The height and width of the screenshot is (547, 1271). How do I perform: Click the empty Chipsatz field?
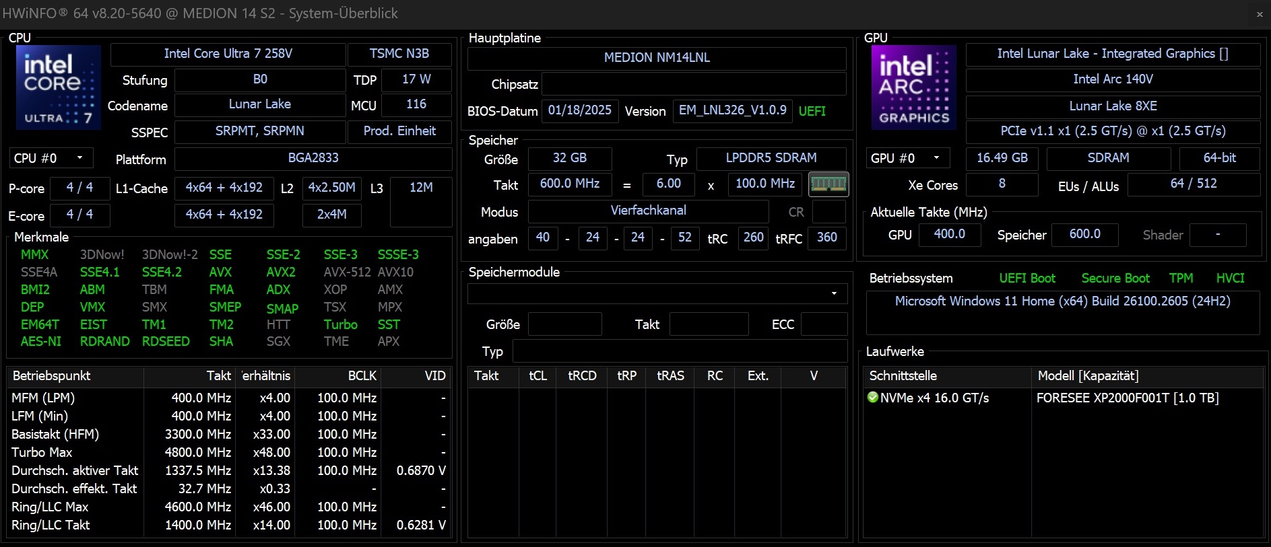694,84
